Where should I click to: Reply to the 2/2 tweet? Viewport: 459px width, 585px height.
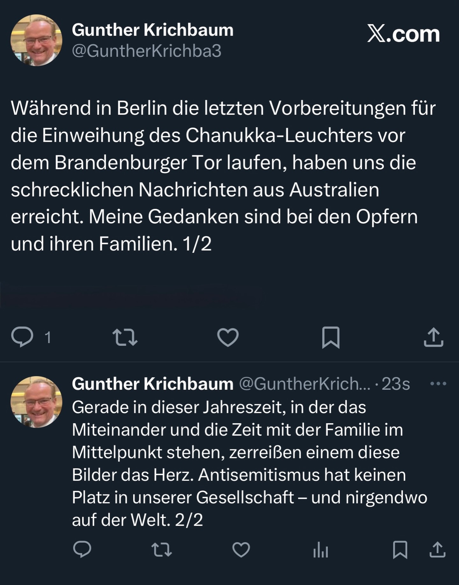[x=82, y=550]
